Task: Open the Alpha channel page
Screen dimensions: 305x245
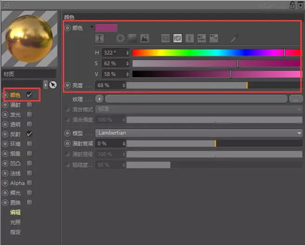Action: click(17, 183)
